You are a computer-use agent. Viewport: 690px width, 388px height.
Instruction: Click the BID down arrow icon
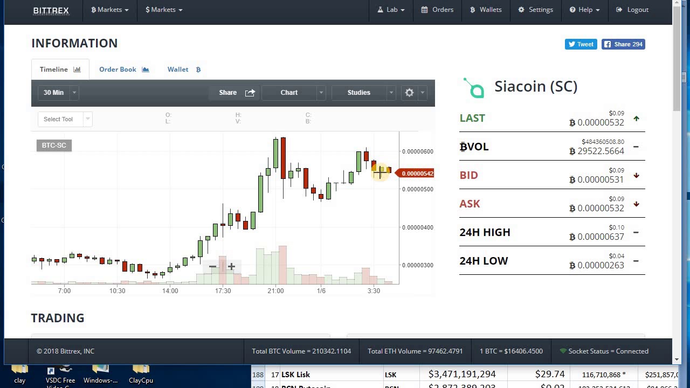pos(636,176)
